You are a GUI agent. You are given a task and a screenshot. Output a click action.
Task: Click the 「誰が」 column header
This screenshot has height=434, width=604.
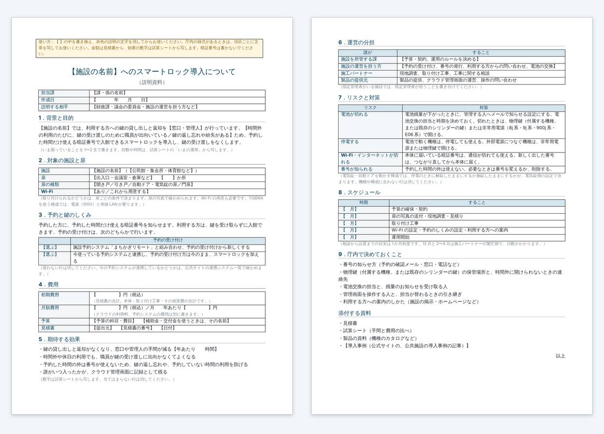[x=368, y=53]
